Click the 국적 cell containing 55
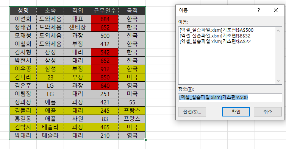The height and width of the screenshot is (149, 286). 132,102
